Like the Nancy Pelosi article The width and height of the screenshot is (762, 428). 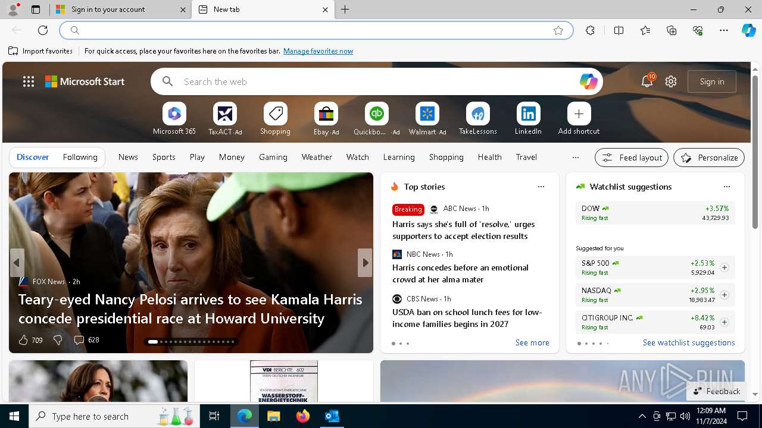30,340
